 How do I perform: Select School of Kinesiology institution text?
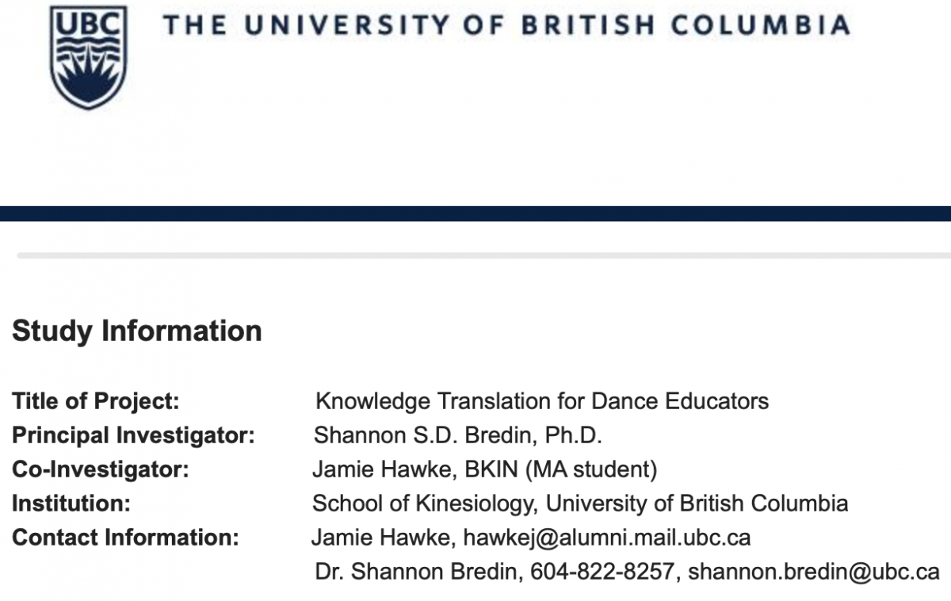click(x=580, y=503)
